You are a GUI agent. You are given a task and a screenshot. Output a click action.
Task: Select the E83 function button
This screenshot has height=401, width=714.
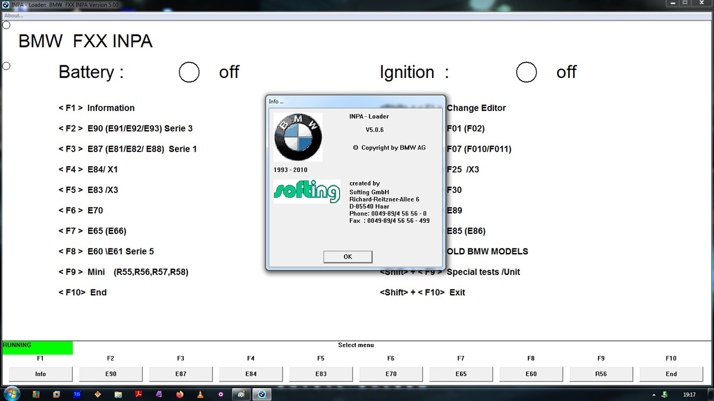(321, 374)
